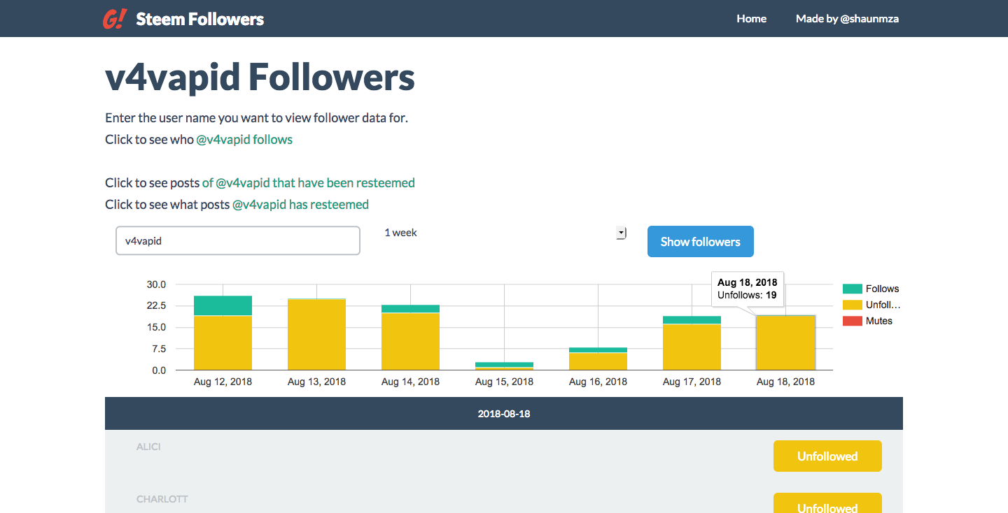The image size is (1008, 513).
Task: Click the Aug 13, 2018 axis label
Action: point(316,382)
